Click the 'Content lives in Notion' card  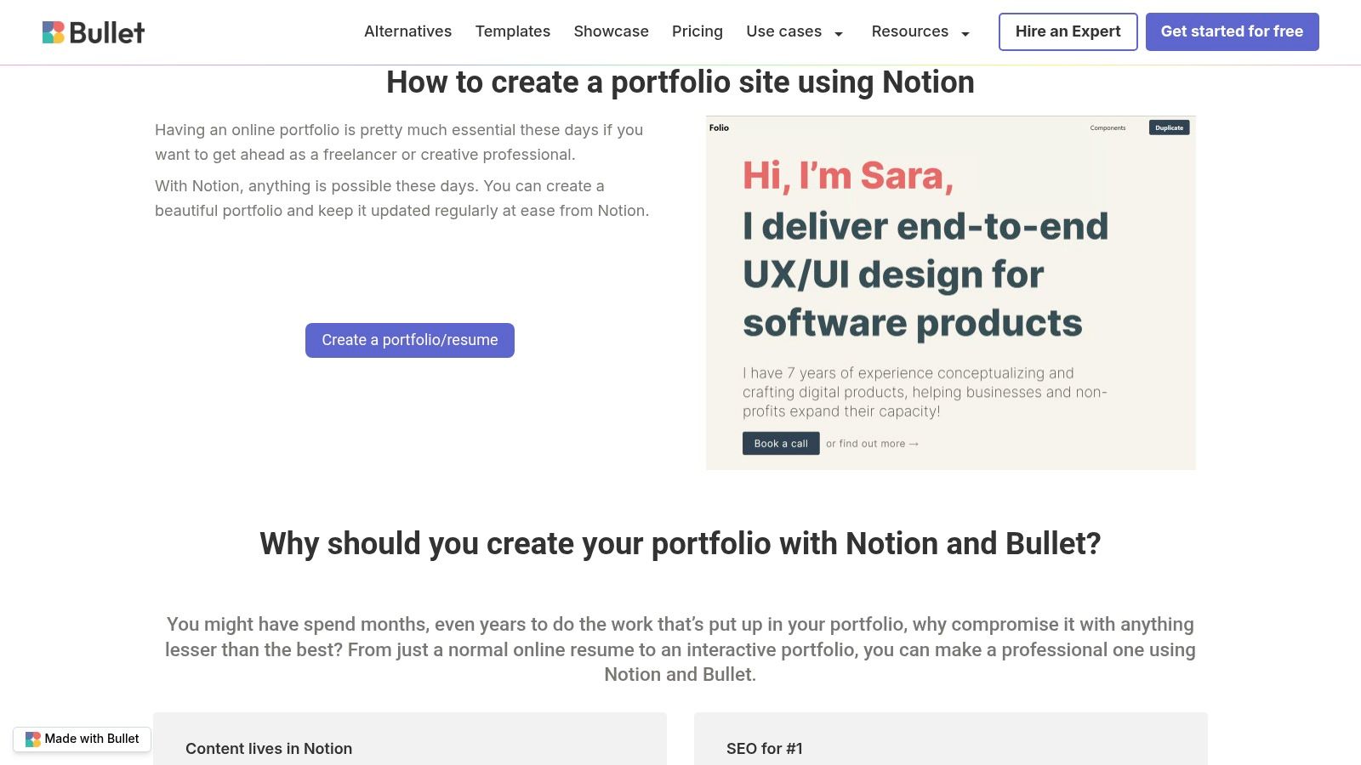click(409, 739)
